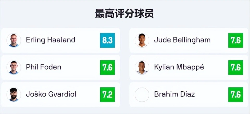The width and height of the screenshot is (250, 114).
Task: Click Brahim Díaz's empty avatar circle
Action: pos(142,95)
